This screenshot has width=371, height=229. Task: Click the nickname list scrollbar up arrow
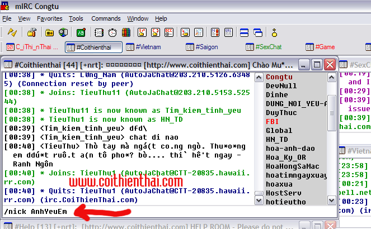331,78
